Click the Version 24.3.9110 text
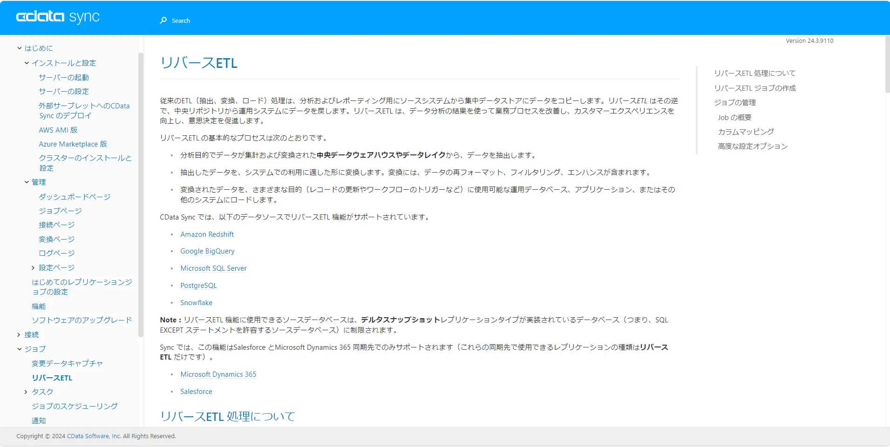The width and height of the screenshot is (890, 447). point(809,41)
